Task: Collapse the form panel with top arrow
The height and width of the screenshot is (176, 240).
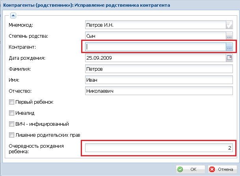Action: point(13,16)
